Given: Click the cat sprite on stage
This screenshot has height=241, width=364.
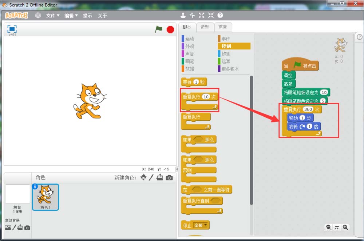Looking at the screenshot, I should point(90,101).
